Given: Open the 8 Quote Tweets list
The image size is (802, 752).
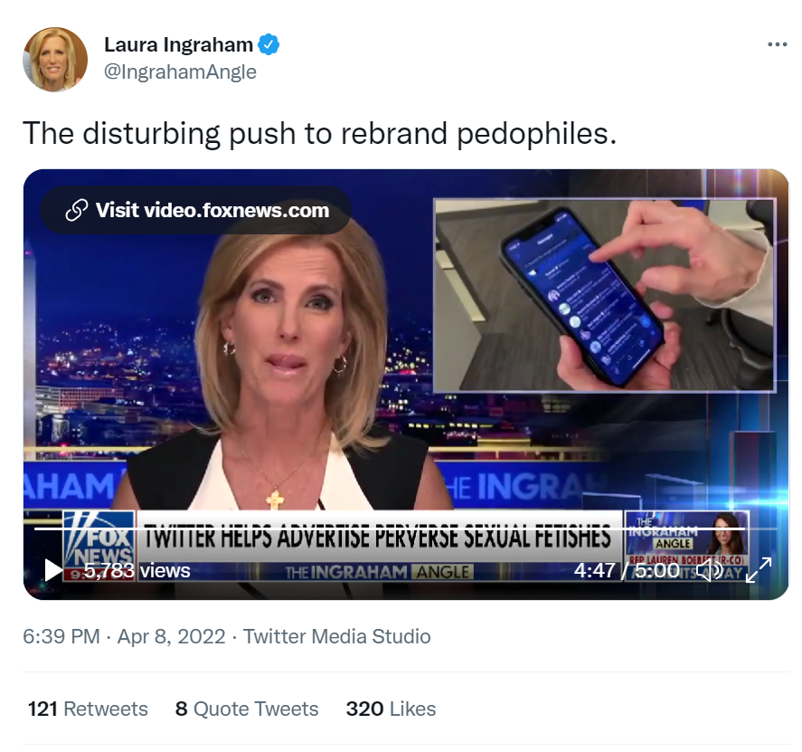Looking at the screenshot, I should click(247, 709).
